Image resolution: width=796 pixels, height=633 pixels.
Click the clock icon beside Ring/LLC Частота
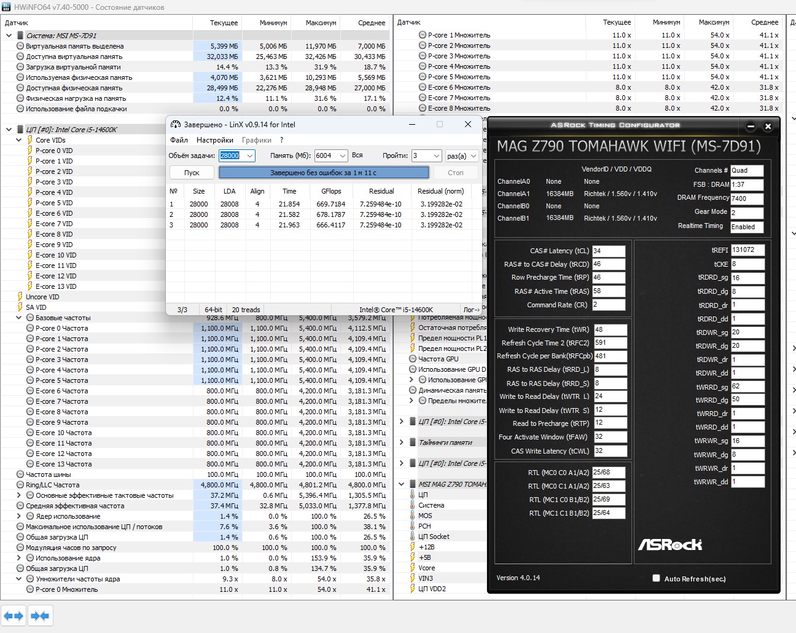click(x=20, y=485)
